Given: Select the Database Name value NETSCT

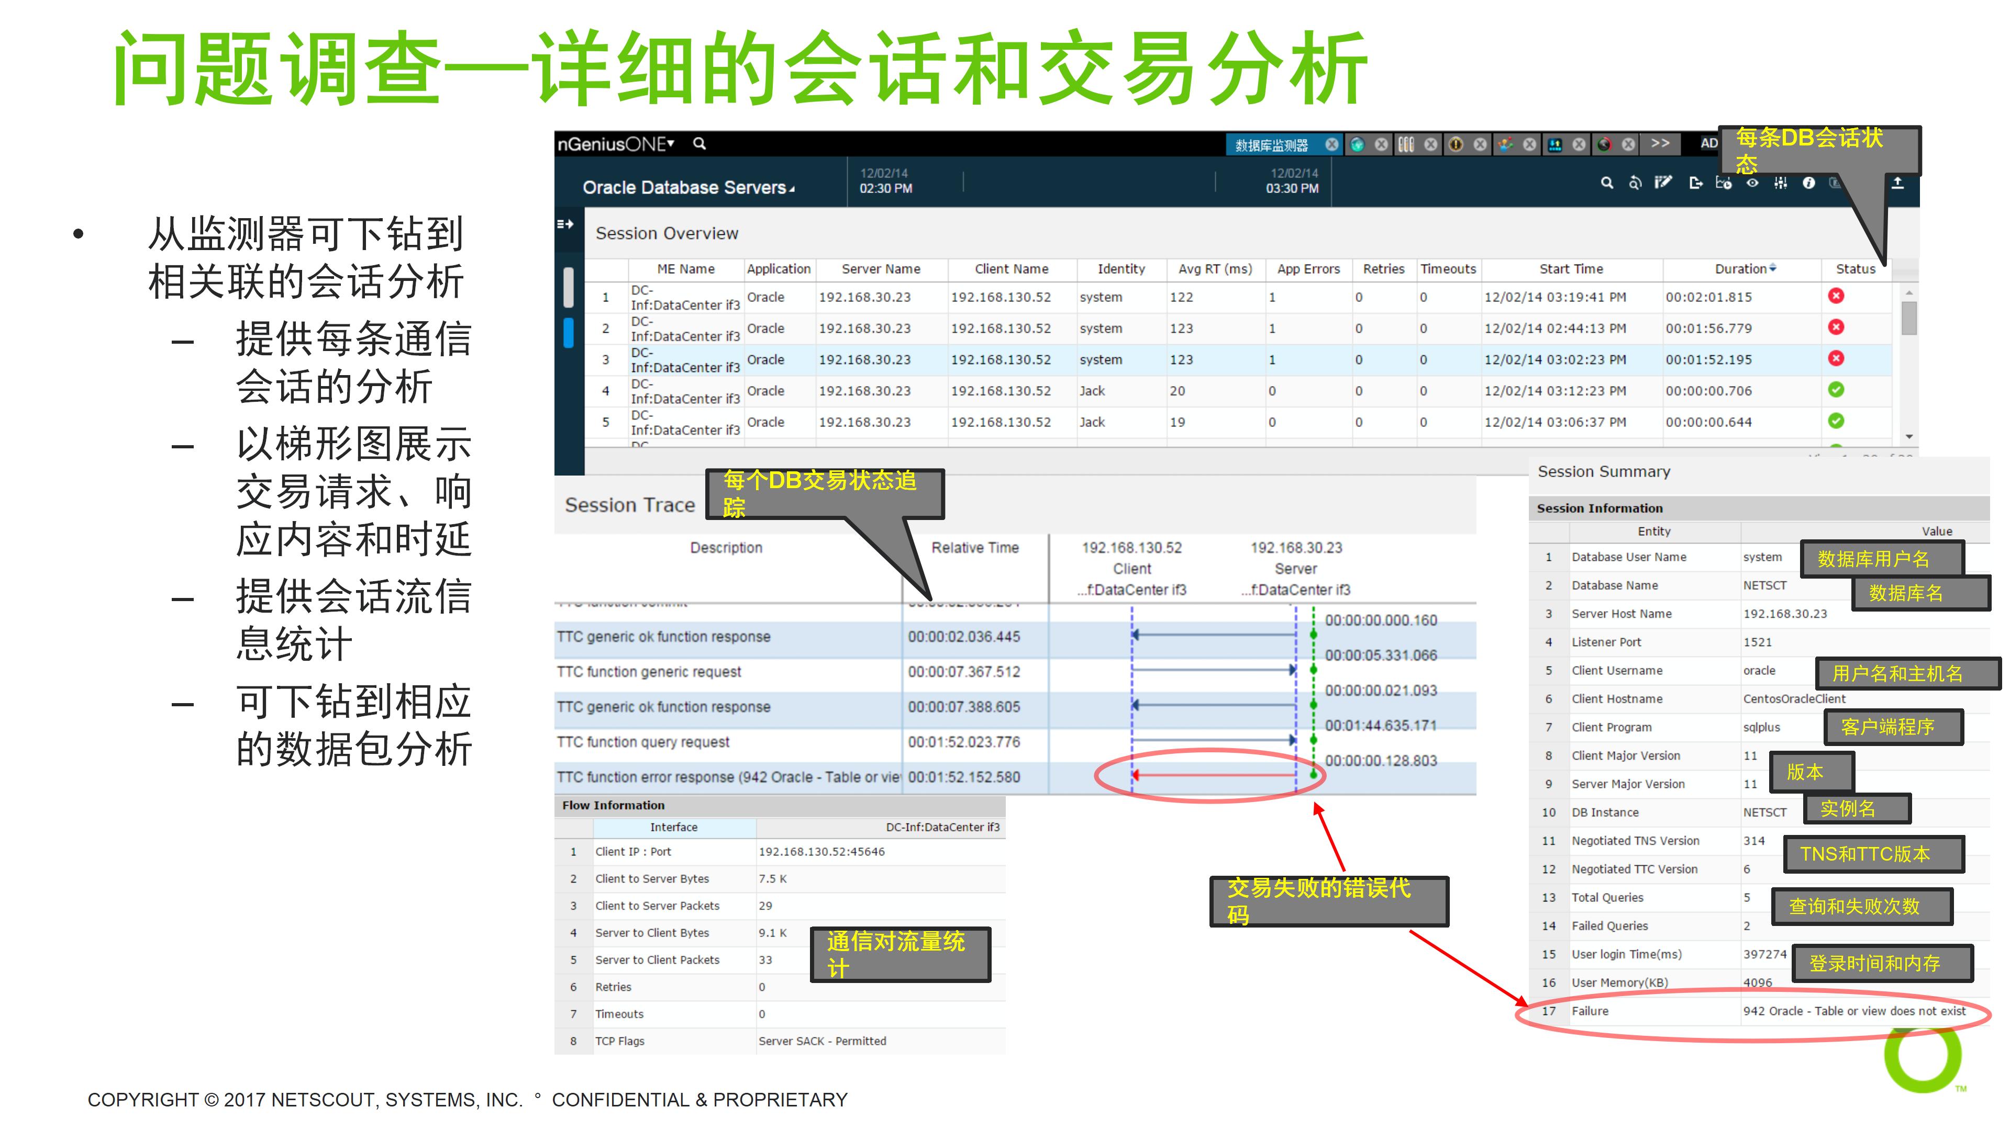Looking at the screenshot, I should [x=1764, y=586].
